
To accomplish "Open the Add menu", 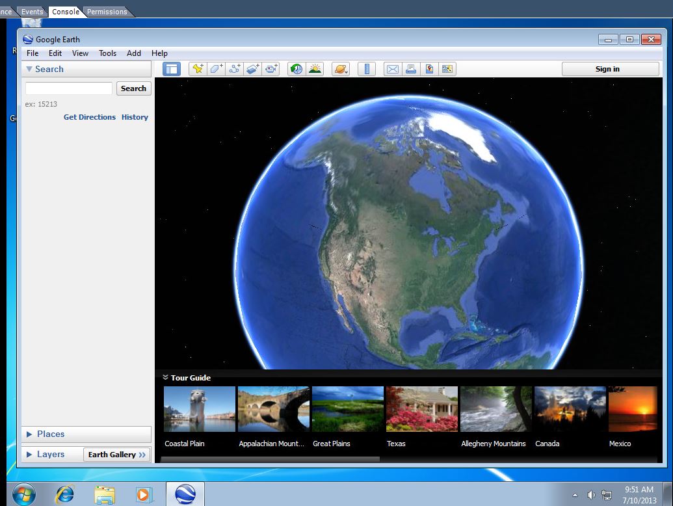I will point(134,53).
